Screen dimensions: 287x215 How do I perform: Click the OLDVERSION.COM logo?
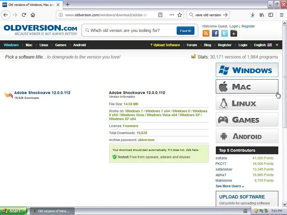click(40, 30)
